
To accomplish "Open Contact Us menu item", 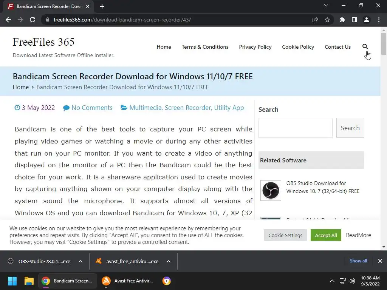I will click(337, 47).
